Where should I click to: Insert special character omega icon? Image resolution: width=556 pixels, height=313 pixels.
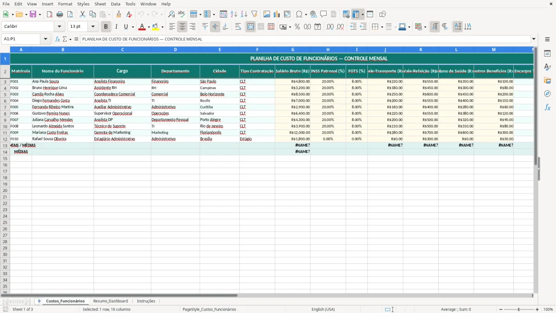tap(299, 14)
